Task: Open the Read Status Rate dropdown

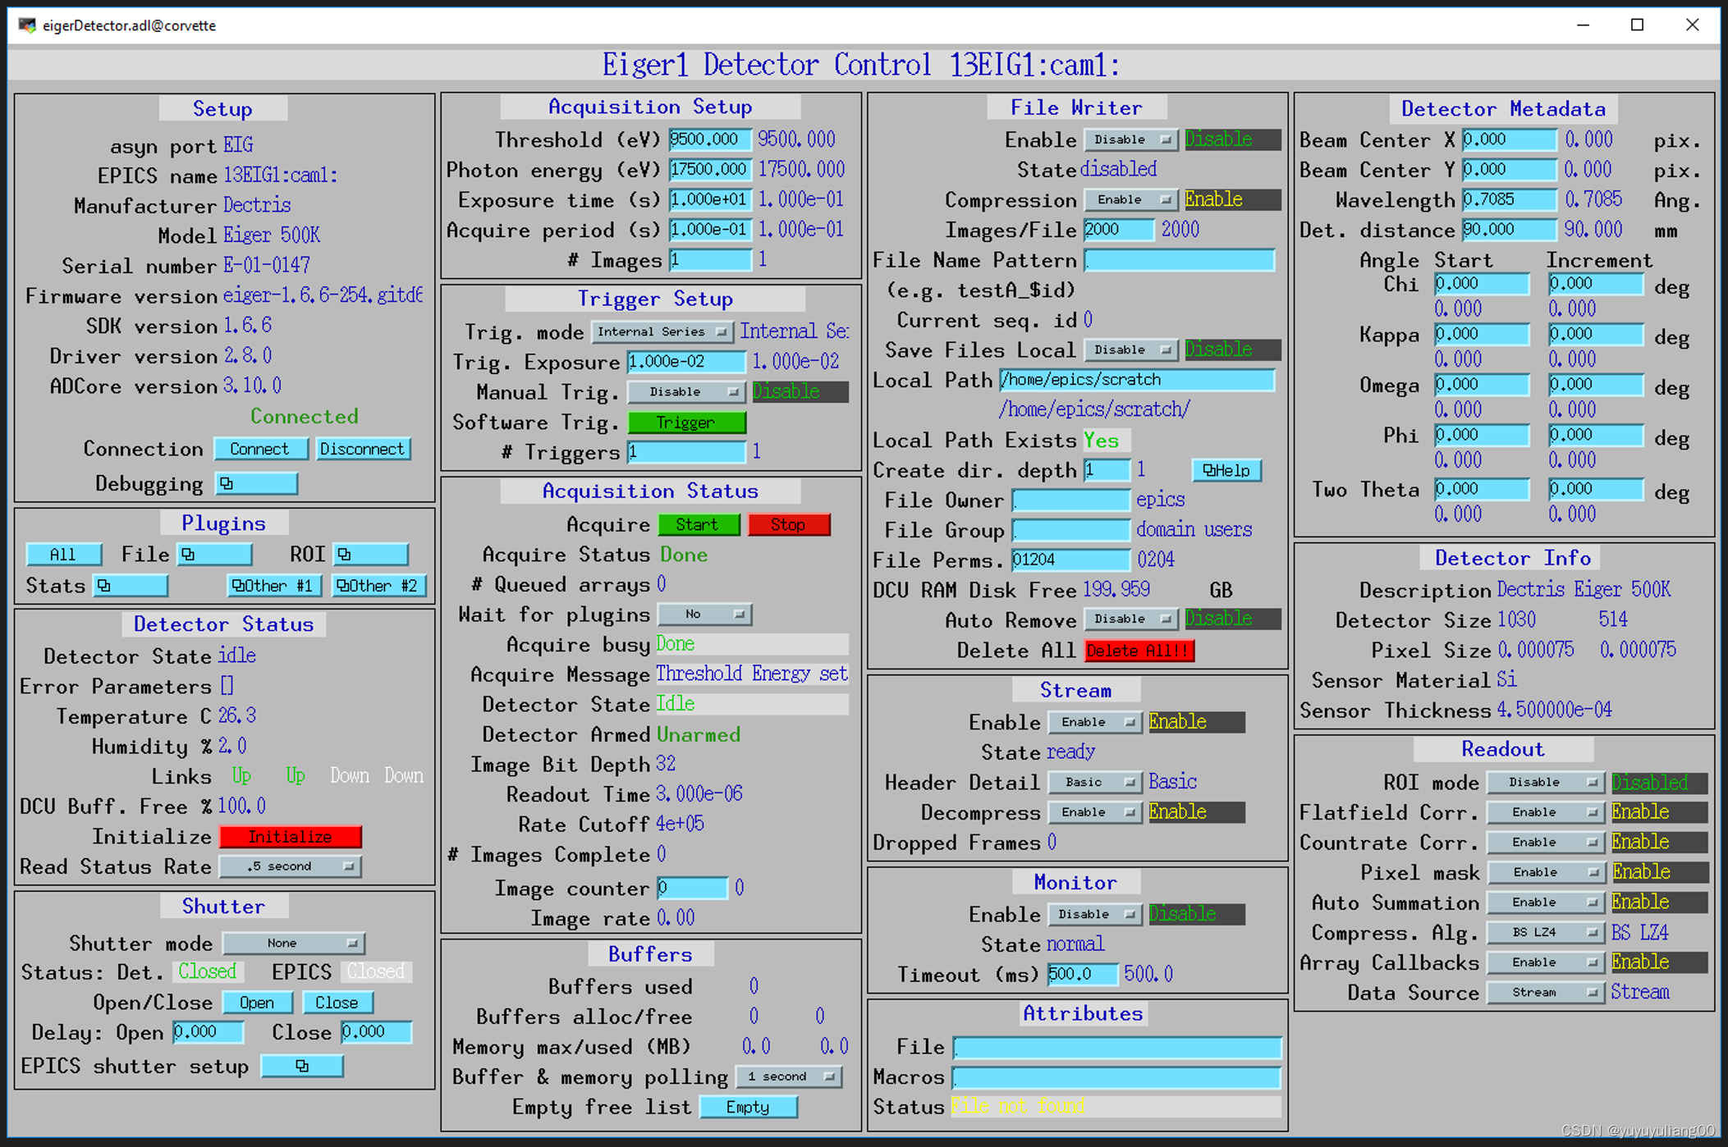Action: coord(290,866)
